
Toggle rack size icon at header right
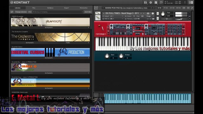[192, 8]
